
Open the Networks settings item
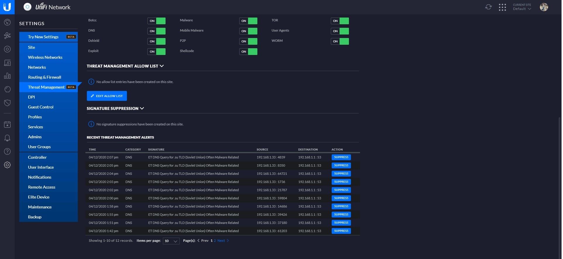pyautogui.click(x=49, y=67)
